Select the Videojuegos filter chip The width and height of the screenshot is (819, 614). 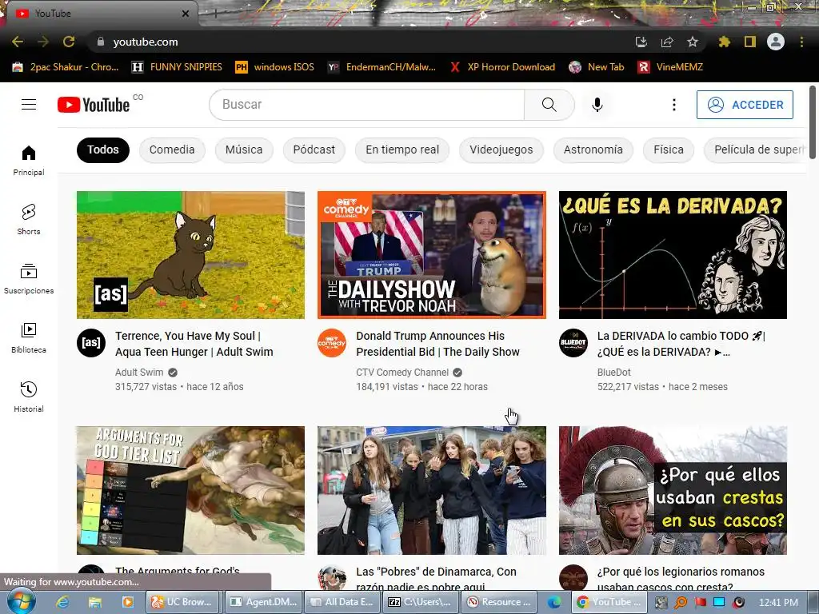(501, 150)
